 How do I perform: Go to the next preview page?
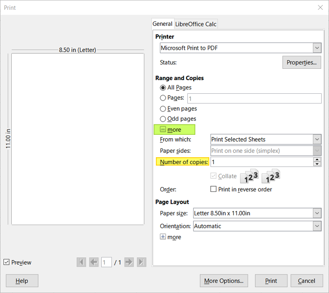129,262
